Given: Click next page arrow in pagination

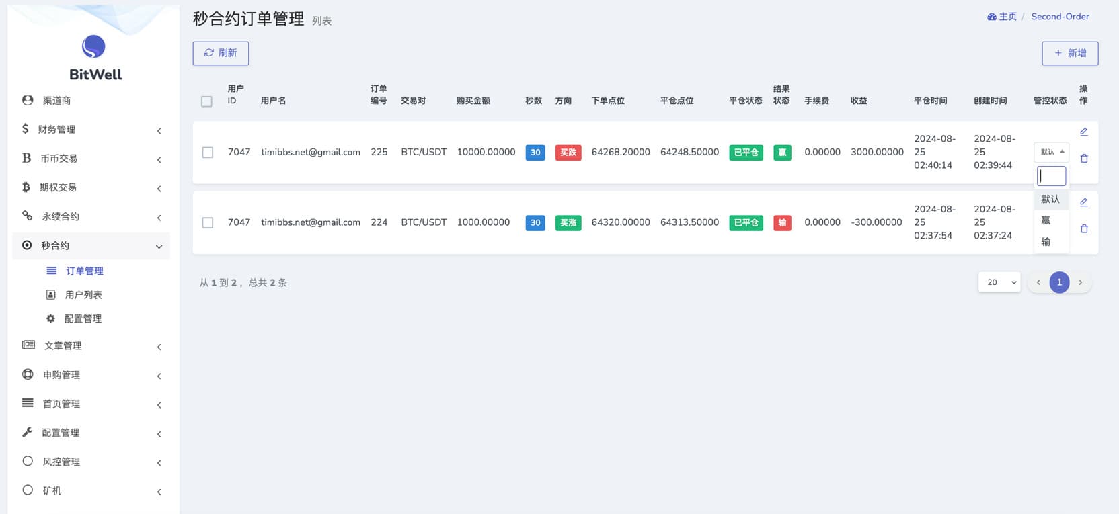Looking at the screenshot, I should coord(1080,282).
